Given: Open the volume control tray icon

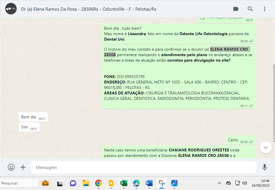Looking at the screenshot, I should coord(245,183).
